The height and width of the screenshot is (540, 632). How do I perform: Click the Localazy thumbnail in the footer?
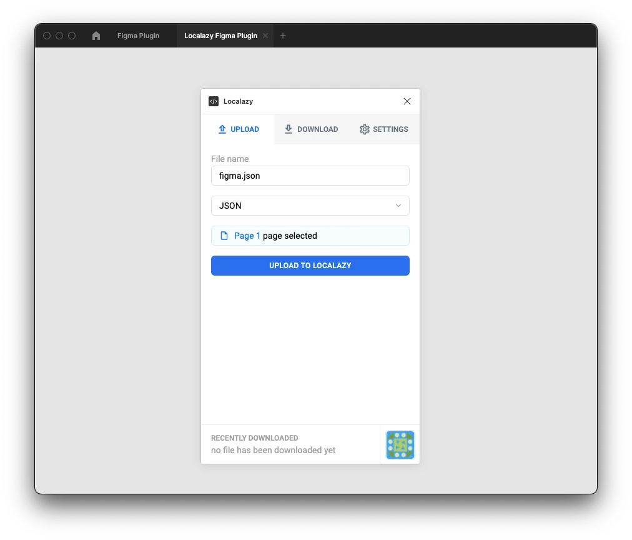tap(400, 445)
